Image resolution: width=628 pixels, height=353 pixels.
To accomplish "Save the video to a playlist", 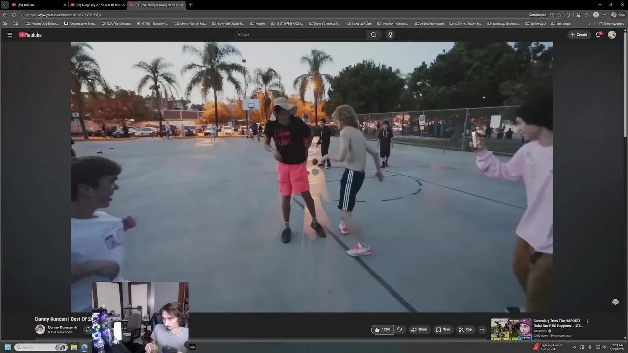I will [443, 329].
